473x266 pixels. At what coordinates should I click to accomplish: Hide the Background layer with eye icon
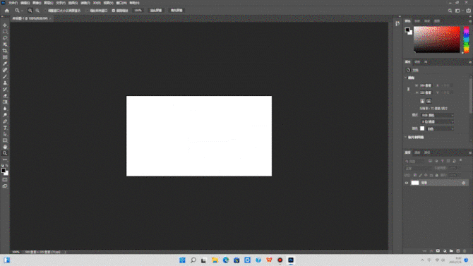tap(407, 183)
